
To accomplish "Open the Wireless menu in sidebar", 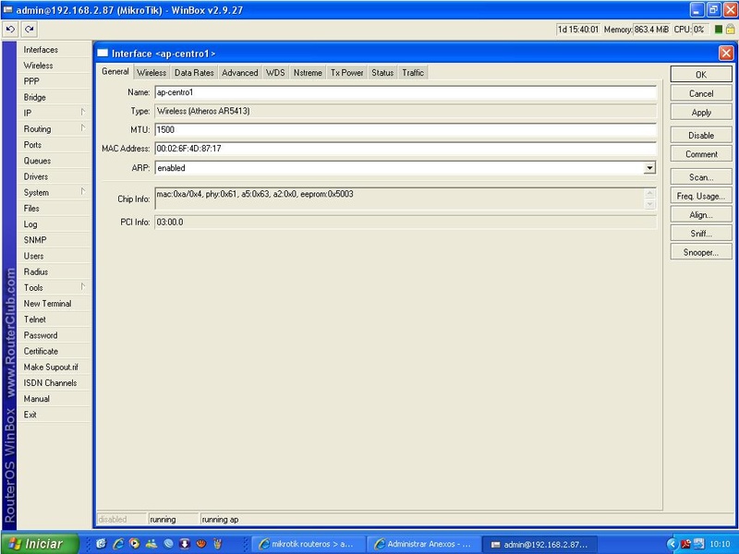I will coord(54,66).
